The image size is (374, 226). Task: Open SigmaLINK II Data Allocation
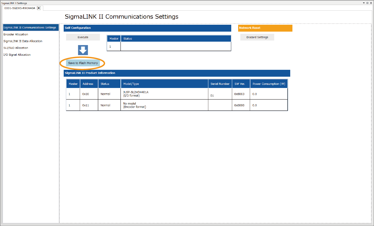23,41
